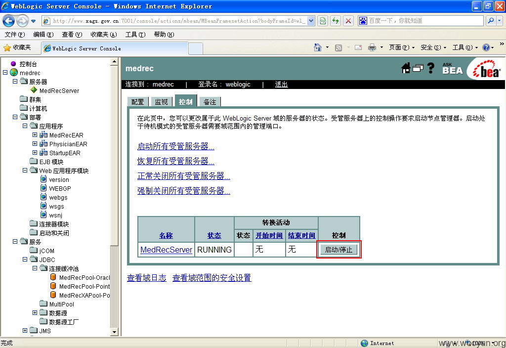506x348 pixels.
Task: Switch to the 配置 tab
Action: 137,102
